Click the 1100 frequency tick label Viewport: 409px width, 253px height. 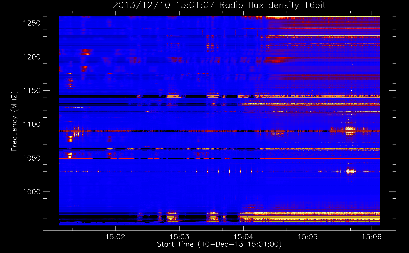[32, 124]
